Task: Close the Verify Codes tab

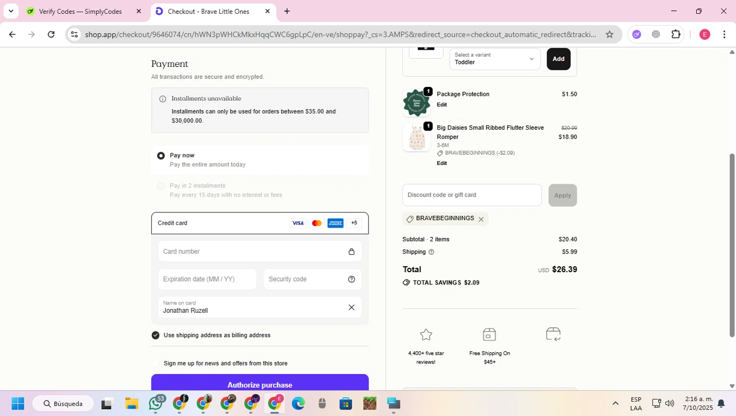Action: click(x=138, y=11)
